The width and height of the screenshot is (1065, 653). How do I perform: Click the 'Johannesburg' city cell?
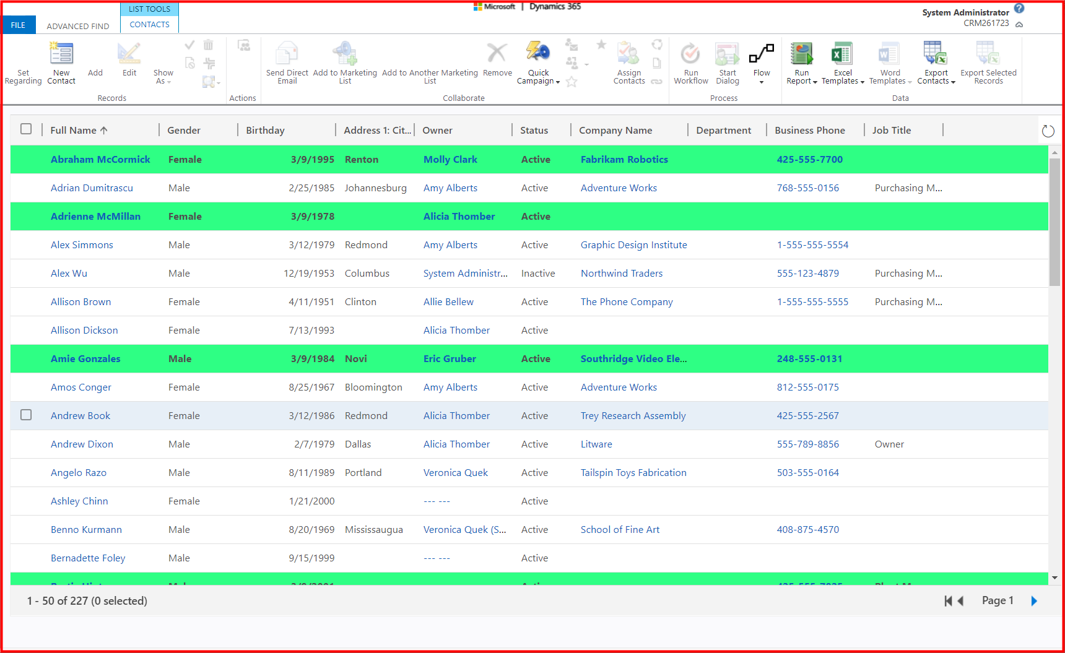[375, 188]
